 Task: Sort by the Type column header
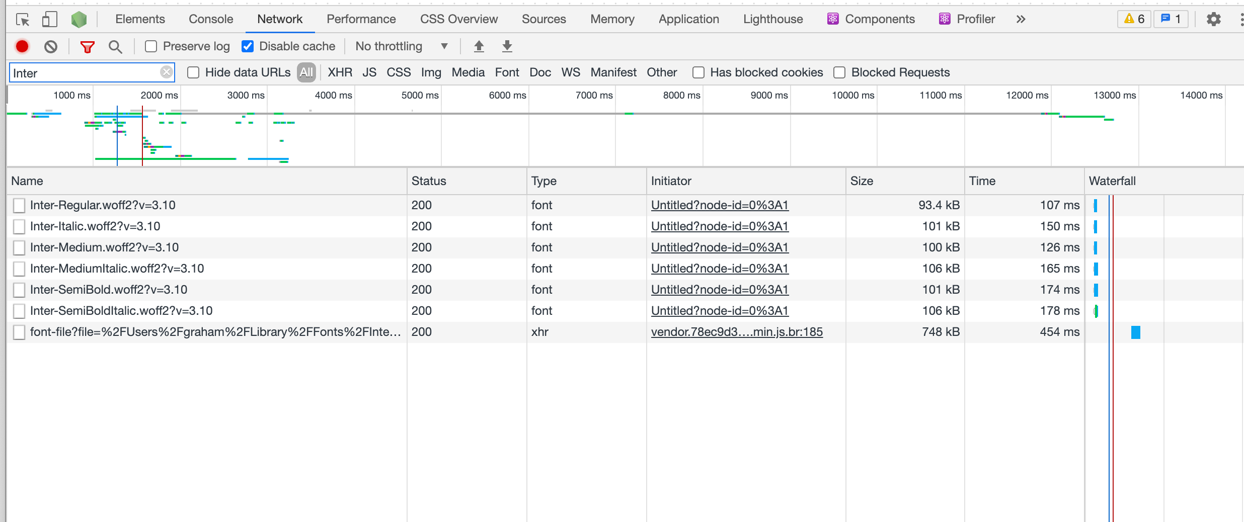click(x=586, y=181)
